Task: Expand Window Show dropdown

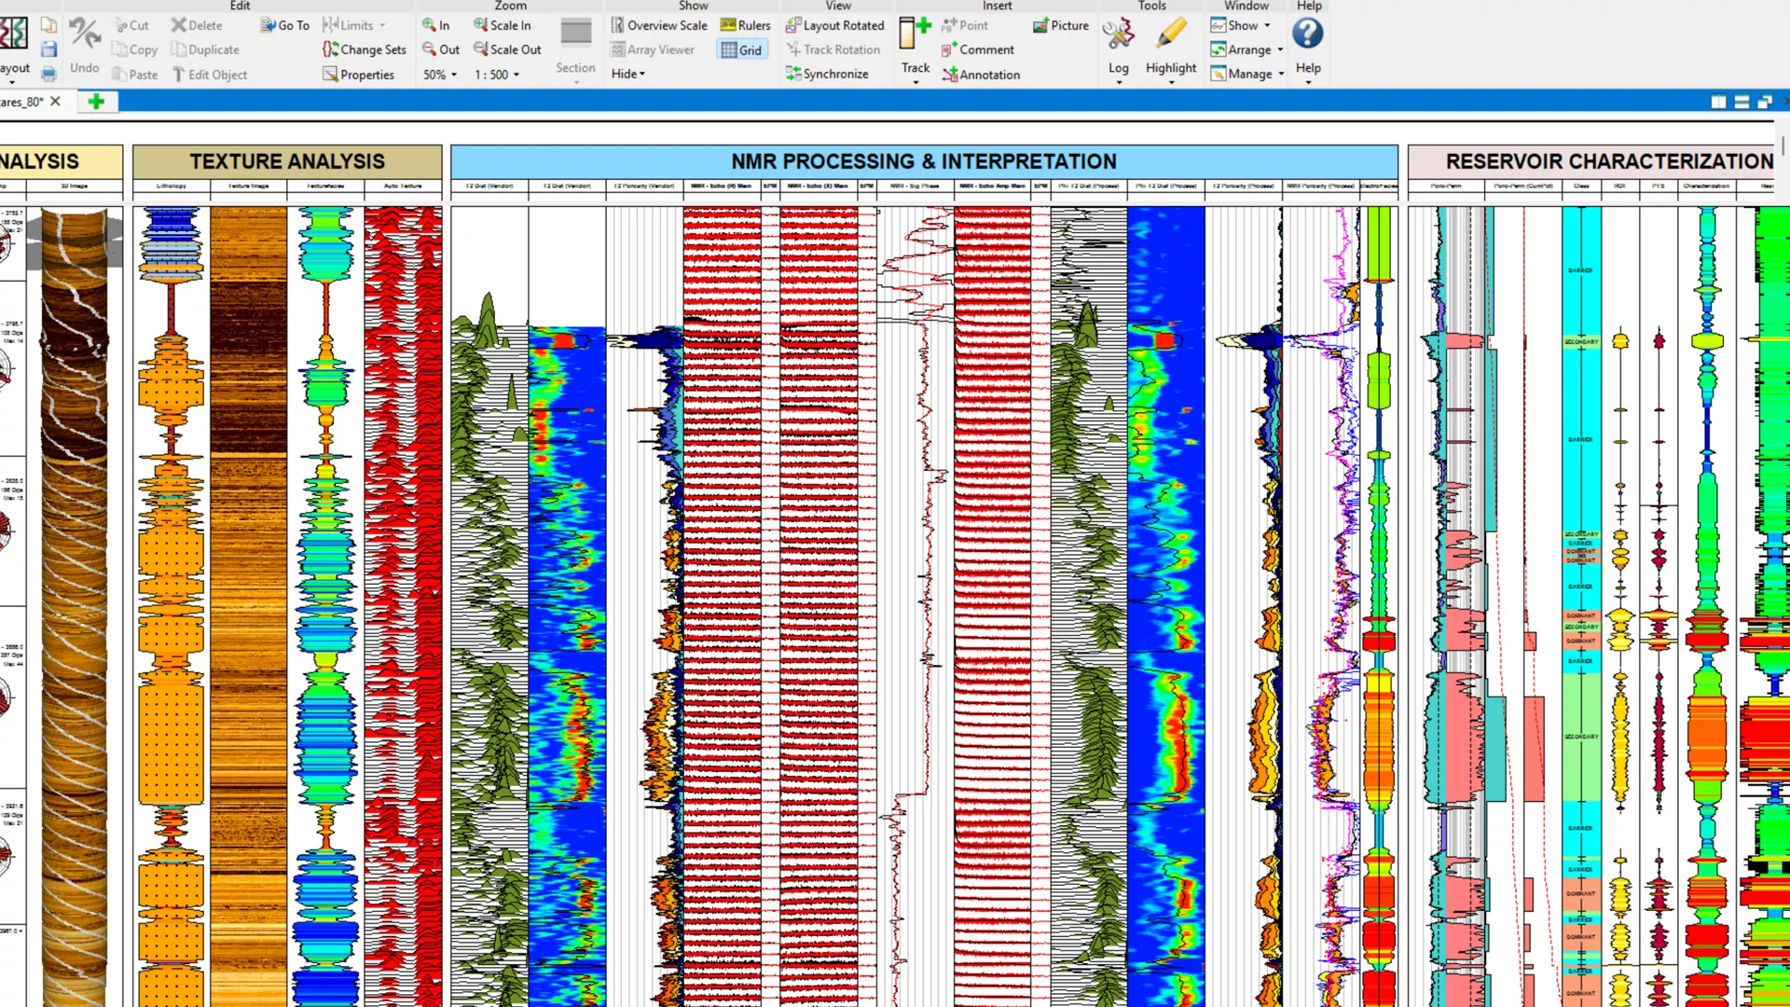Action: click(1241, 25)
